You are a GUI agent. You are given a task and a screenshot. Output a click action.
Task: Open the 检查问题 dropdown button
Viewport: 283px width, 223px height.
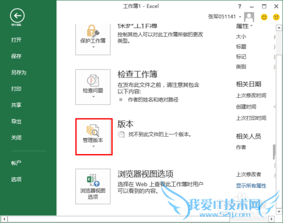pyautogui.click(x=93, y=87)
